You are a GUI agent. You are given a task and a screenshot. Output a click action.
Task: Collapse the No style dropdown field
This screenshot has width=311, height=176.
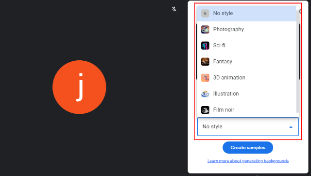(248, 126)
